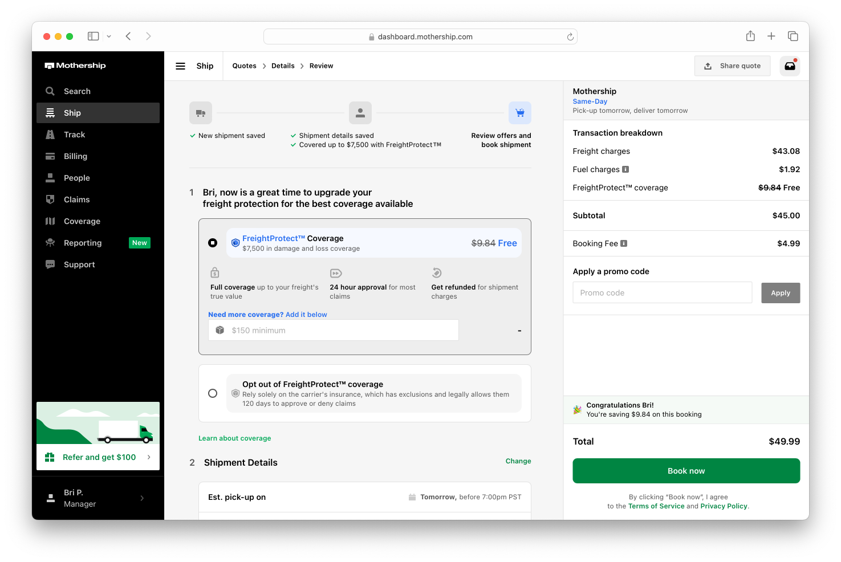The image size is (841, 562).
Task: Click the Reporting icon in sidebar
Action: [x=50, y=243]
